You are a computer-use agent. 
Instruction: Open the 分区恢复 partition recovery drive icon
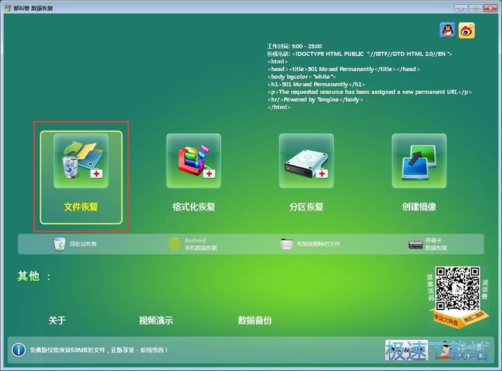coord(307,161)
